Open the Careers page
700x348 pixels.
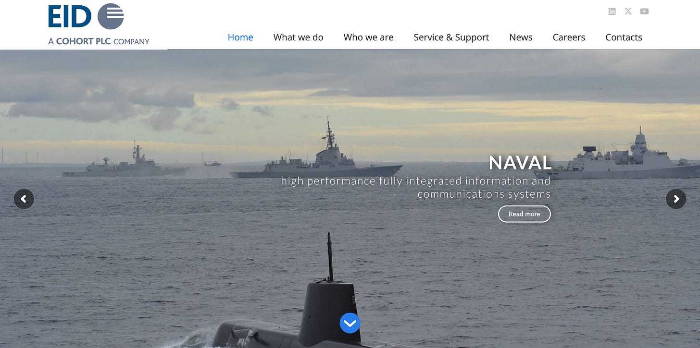point(569,37)
